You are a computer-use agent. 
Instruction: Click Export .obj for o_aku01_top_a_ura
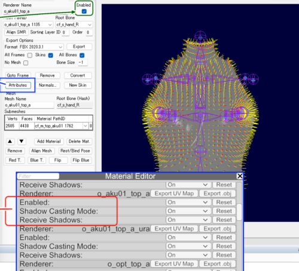(x=217, y=229)
